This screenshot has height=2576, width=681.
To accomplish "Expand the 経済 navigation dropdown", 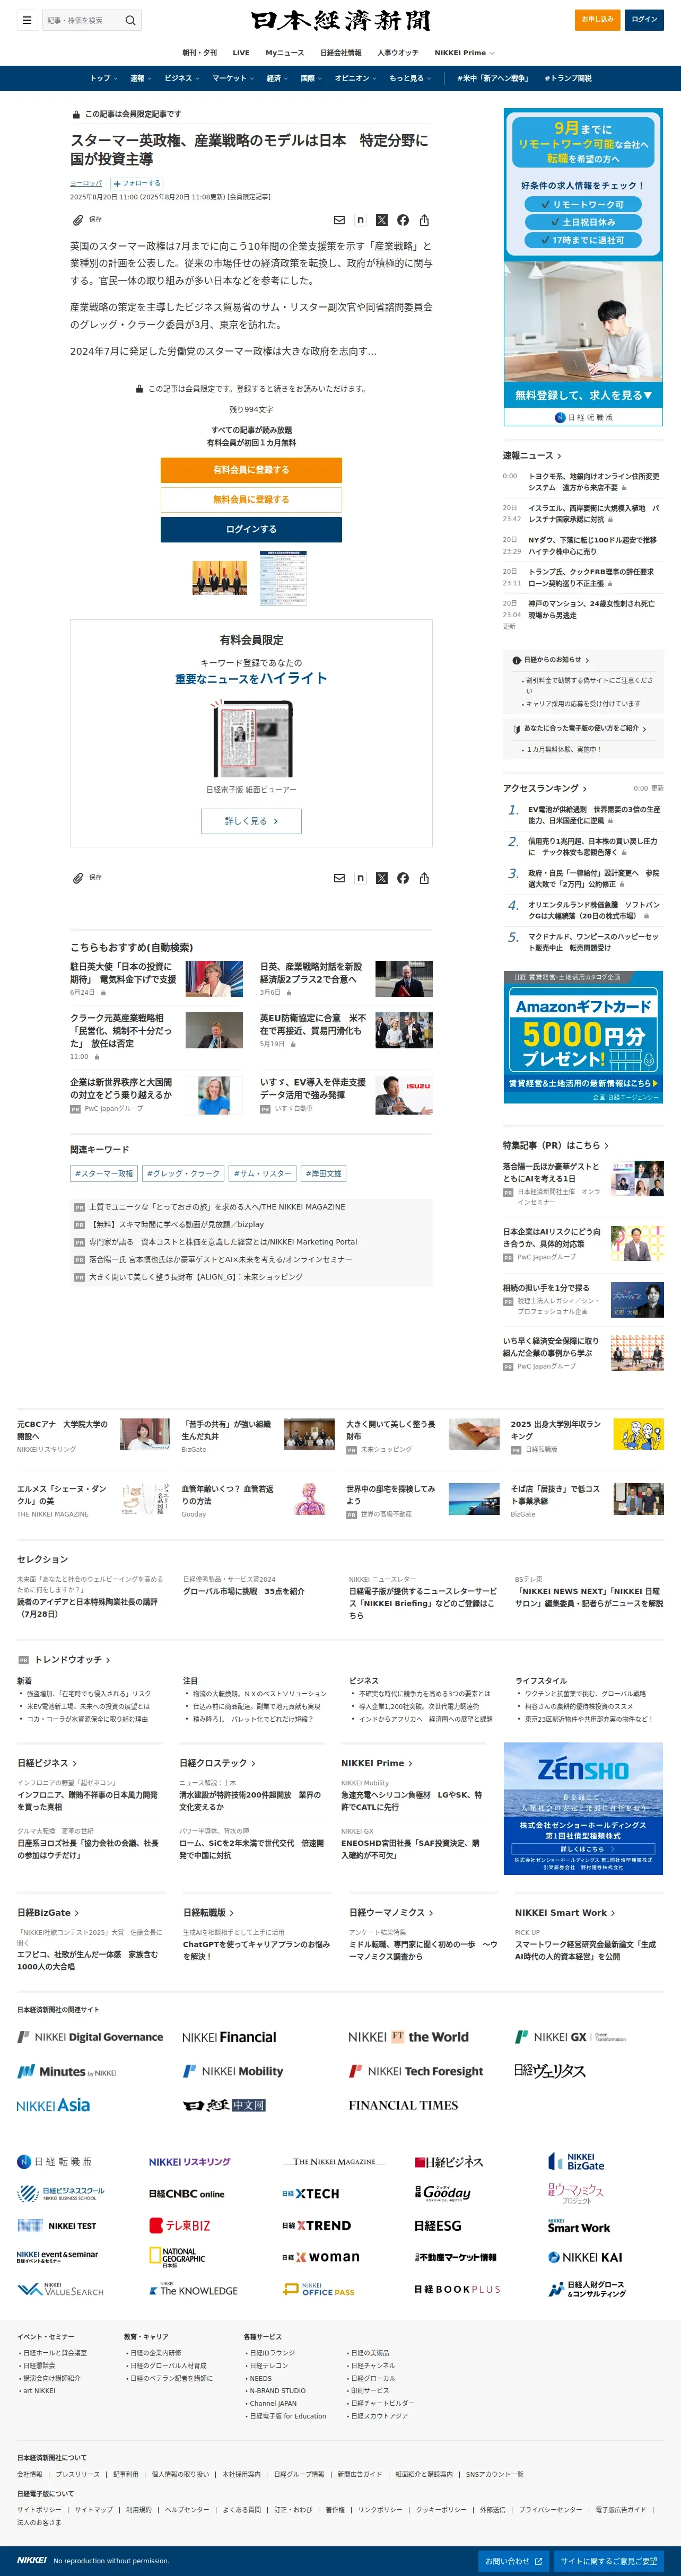I will point(277,78).
